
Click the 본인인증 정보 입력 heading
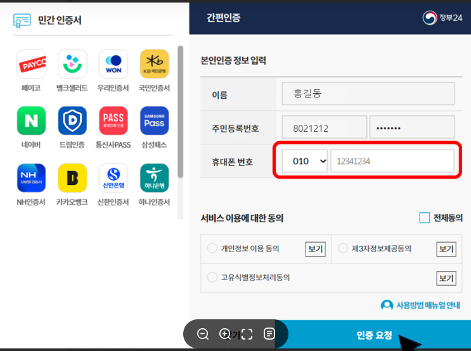[x=233, y=61]
